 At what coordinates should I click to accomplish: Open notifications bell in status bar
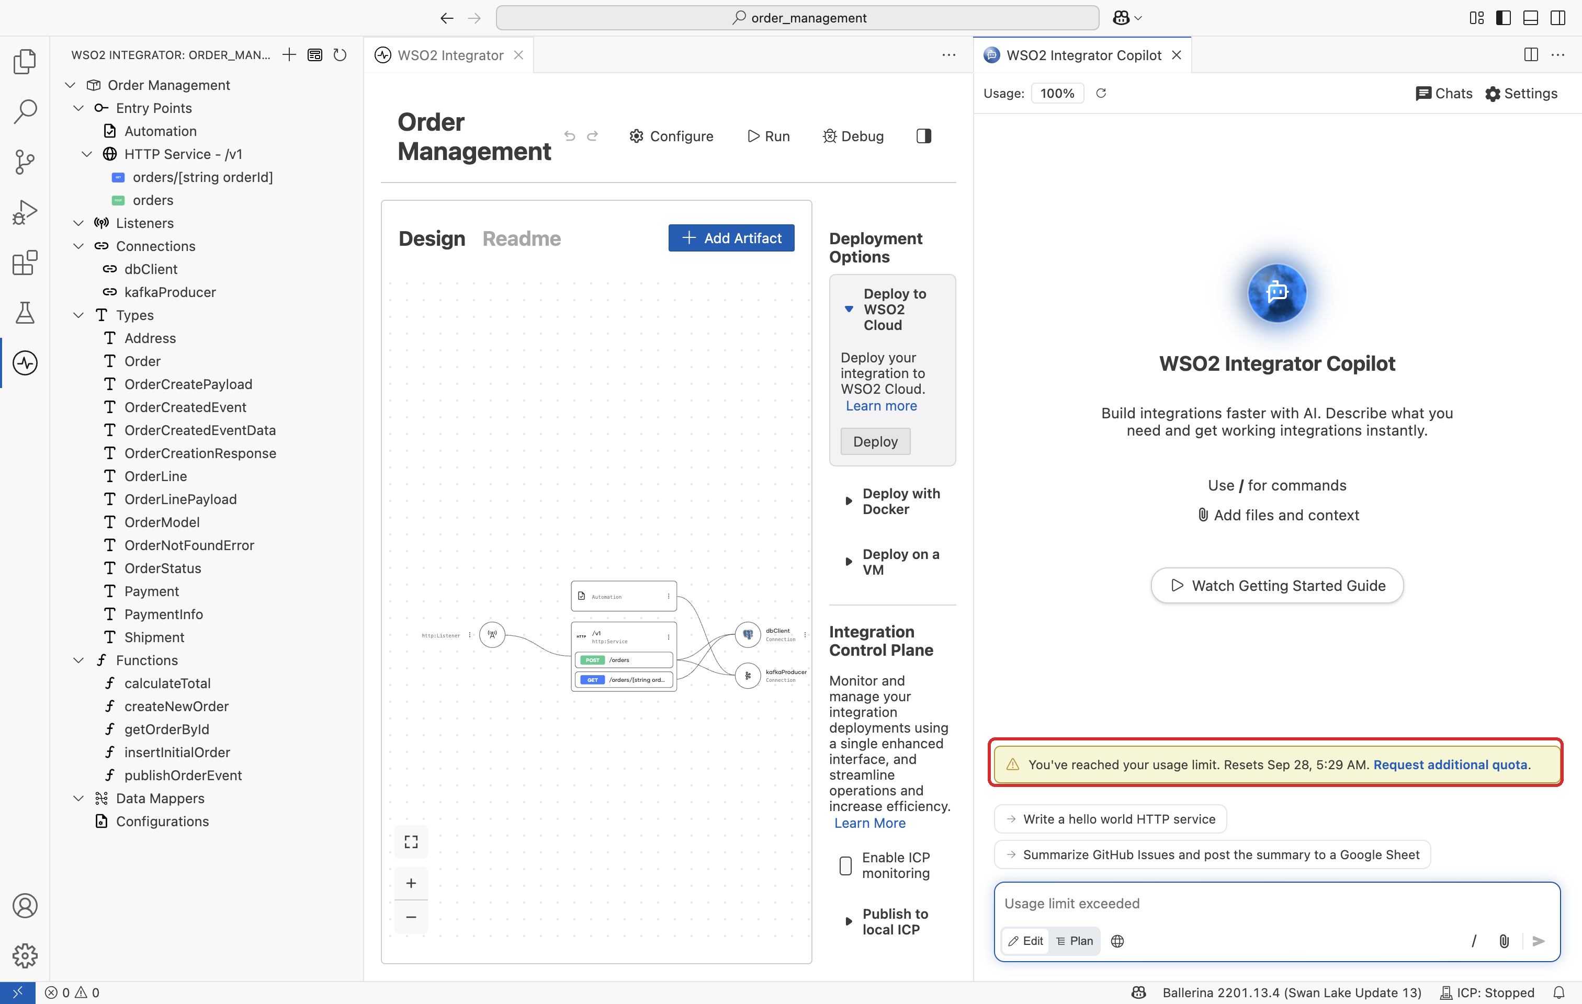click(1559, 992)
